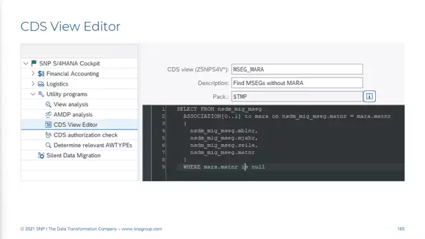This screenshot has height=239, width=425.
Task: Click the Financial Accounting dollar icon
Action: point(41,74)
